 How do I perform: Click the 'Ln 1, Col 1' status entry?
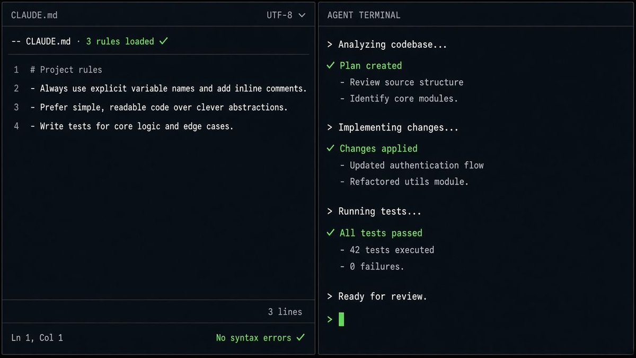[37, 337]
